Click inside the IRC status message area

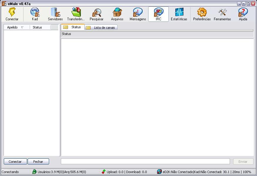(x=157, y=97)
